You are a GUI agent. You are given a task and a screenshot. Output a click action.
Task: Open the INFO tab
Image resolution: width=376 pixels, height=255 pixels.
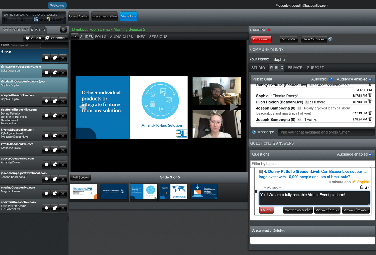(x=141, y=37)
